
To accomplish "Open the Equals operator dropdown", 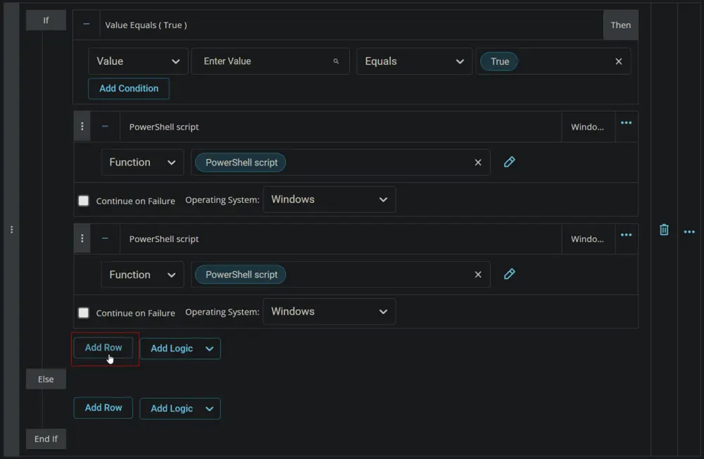I will click(414, 61).
